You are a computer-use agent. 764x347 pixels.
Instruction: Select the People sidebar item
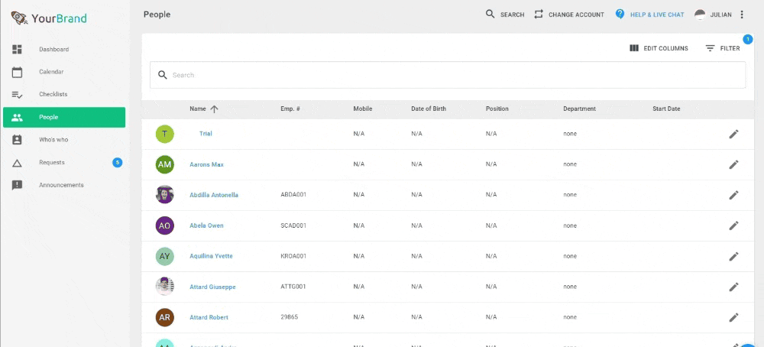tap(64, 118)
